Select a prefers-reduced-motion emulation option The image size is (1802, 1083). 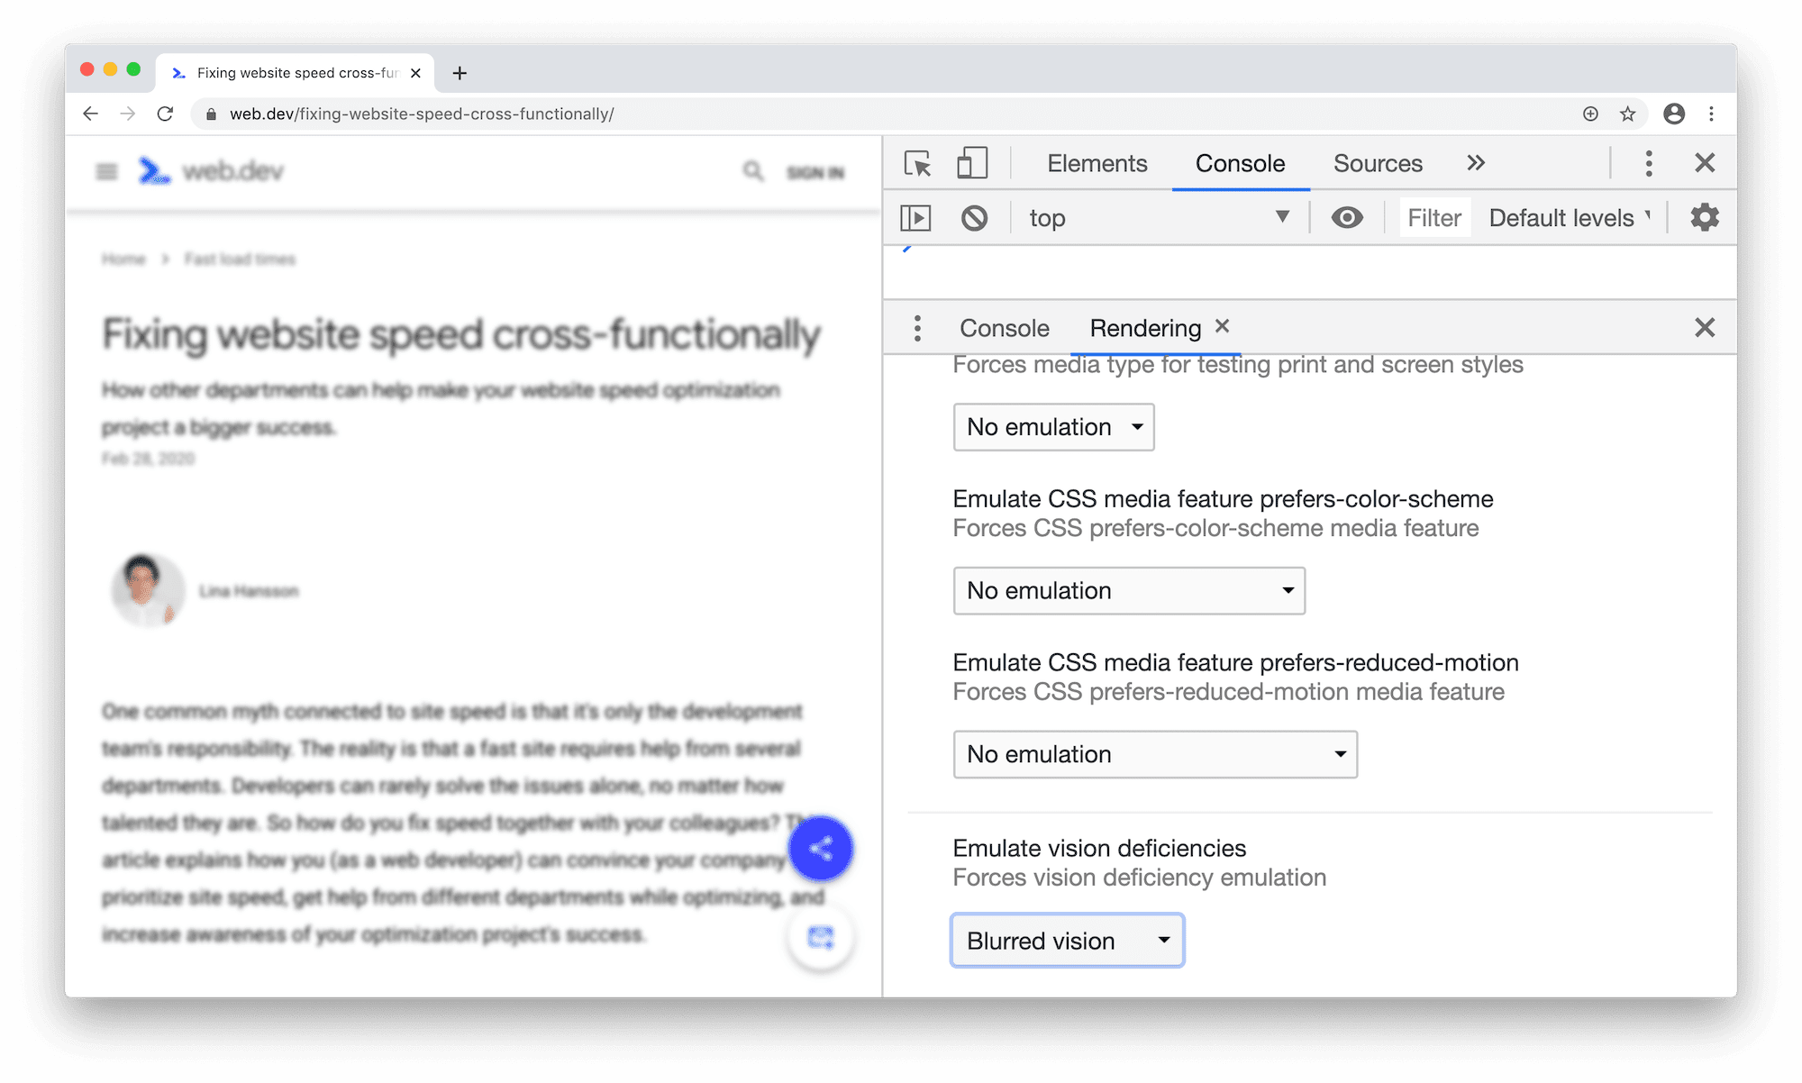click(x=1152, y=753)
